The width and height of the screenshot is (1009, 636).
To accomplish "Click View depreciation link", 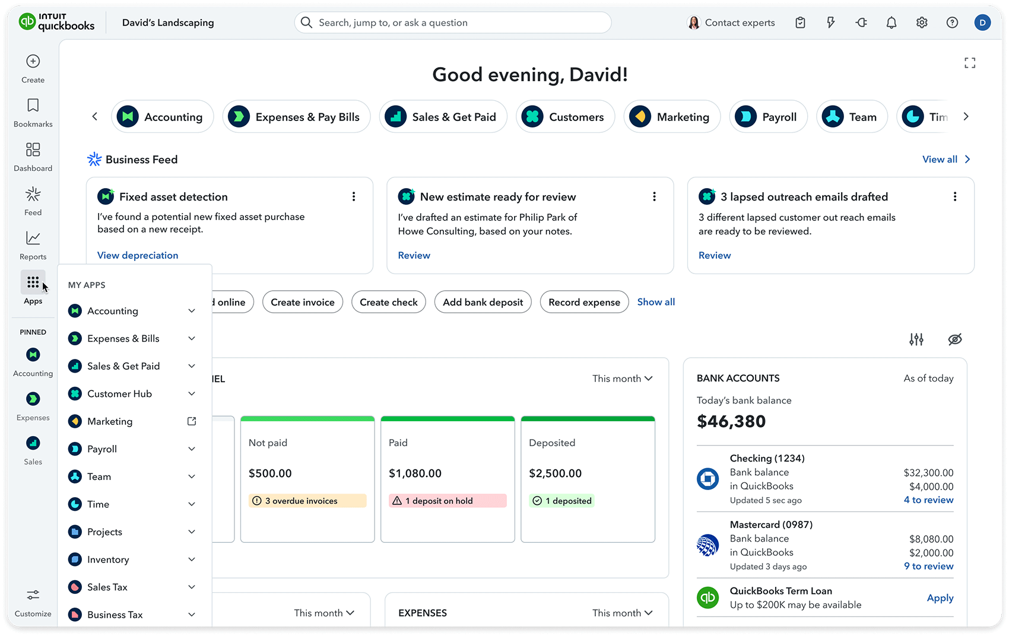I will pos(138,255).
